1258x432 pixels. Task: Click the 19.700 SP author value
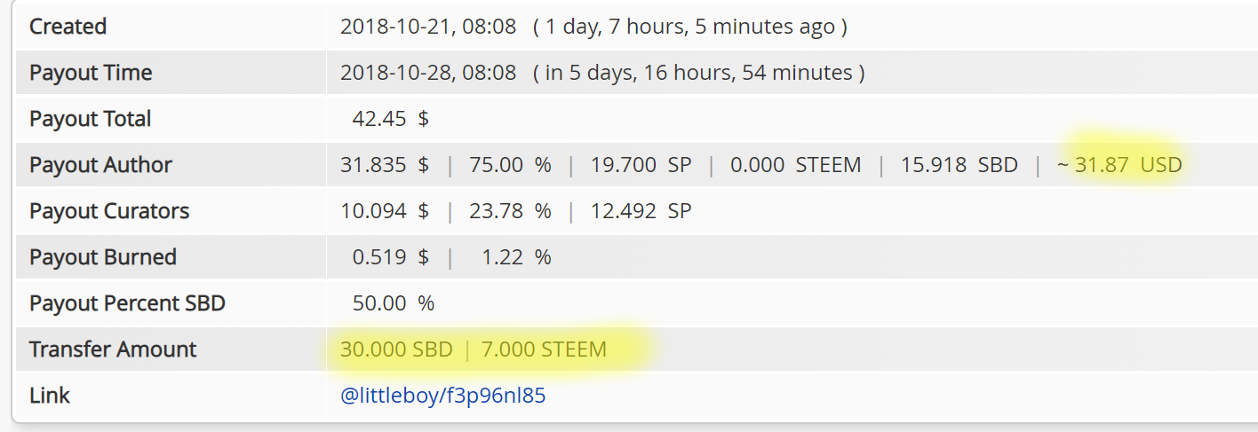[x=641, y=165]
